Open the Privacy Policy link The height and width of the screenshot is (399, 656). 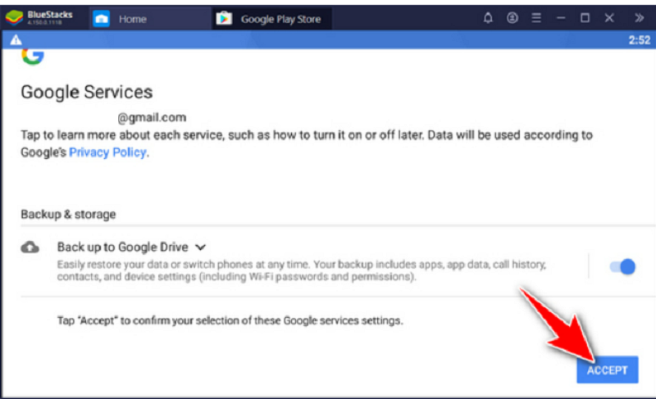click(x=108, y=152)
